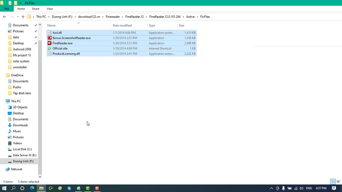Select This PC in navigation pane
This screenshot has height=192, width=342.
tap(16, 101)
